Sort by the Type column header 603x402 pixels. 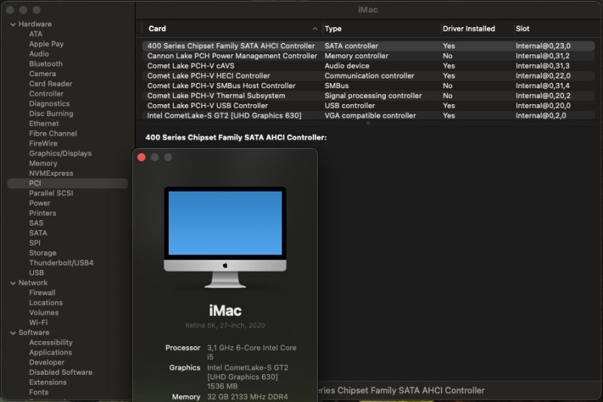pos(333,29)
